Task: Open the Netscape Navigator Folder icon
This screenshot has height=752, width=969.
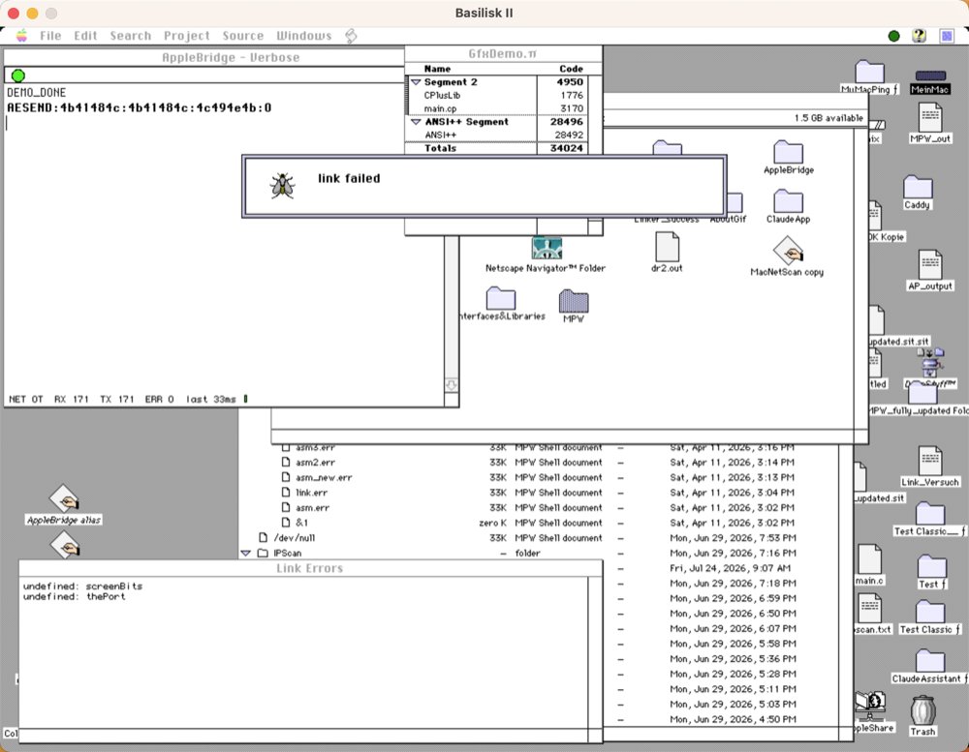Action: [x=547, y=248]
